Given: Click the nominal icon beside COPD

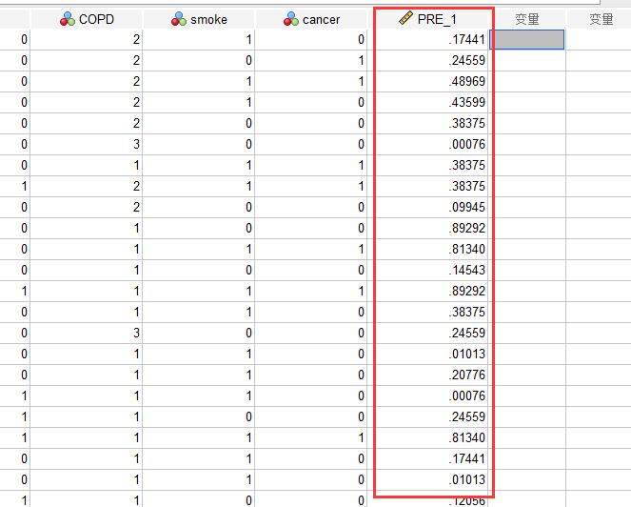Looking at the screenshot, I should click(68, 19).
